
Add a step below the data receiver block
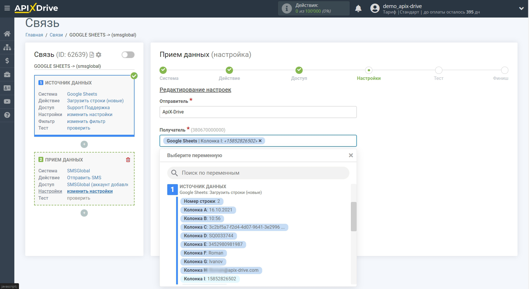(x=84, y=213)
